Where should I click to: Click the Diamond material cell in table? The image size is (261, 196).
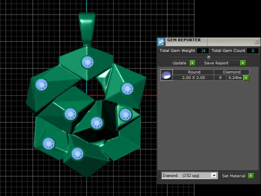(232, 72)
